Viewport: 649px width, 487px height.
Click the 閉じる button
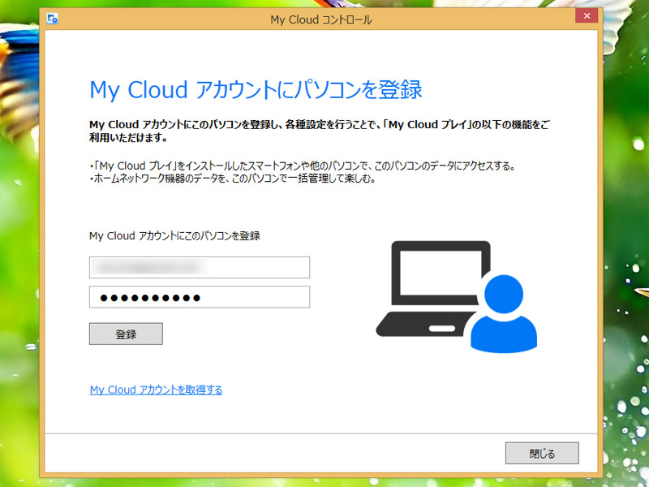[x=542, y=453]
